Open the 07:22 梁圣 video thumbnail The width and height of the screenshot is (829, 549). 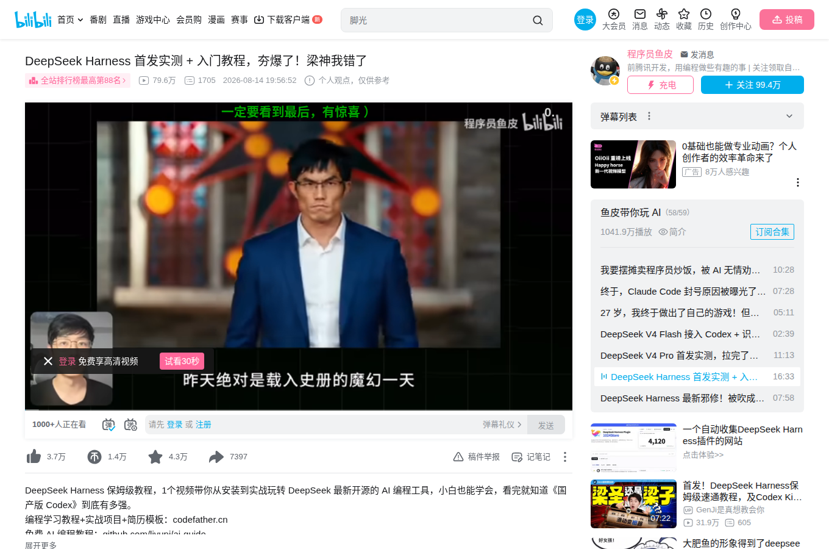633,504
